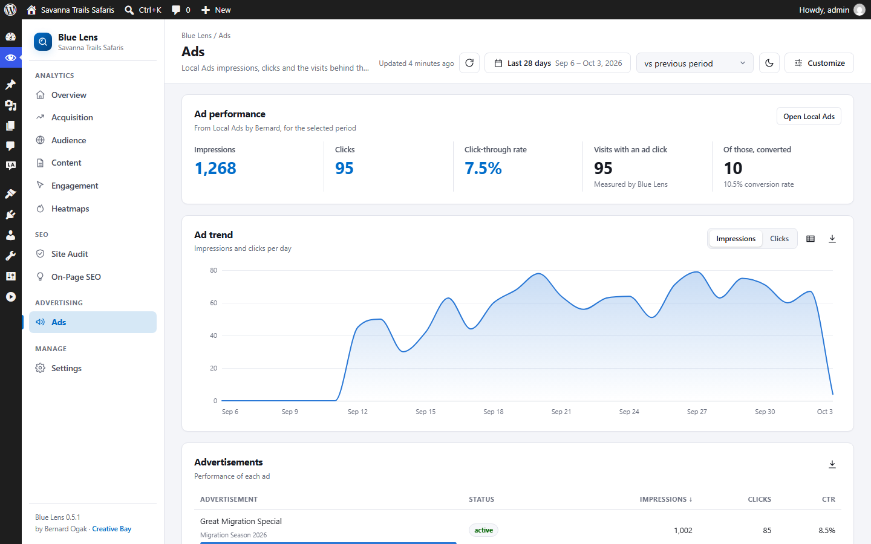Open Plugins via the plug icon
The width and height of the screenshot is (871, 544).
[10, 215]
